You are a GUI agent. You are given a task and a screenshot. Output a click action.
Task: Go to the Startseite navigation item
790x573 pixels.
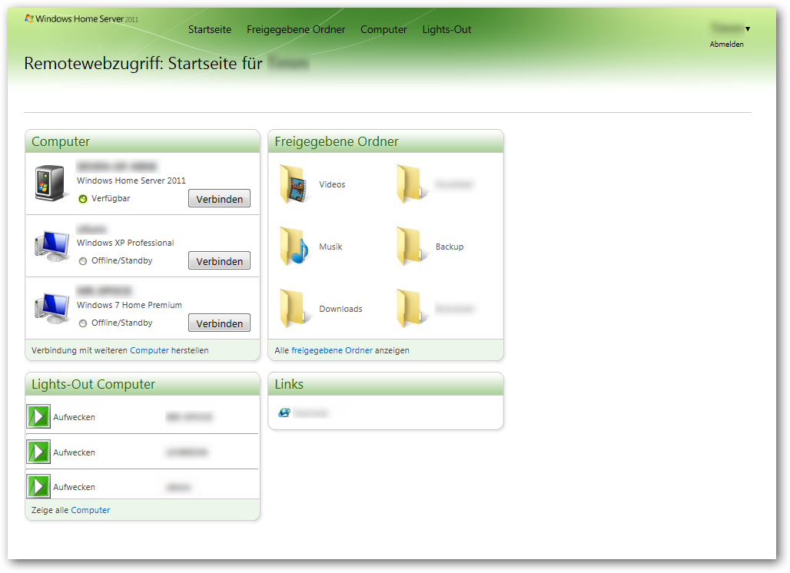pyautogui.click(x=210, y=30)
